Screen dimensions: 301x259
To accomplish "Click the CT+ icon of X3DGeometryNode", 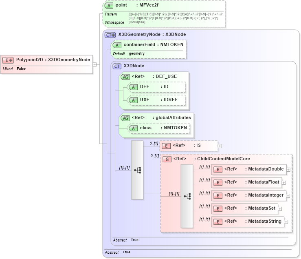I will 110,35.
